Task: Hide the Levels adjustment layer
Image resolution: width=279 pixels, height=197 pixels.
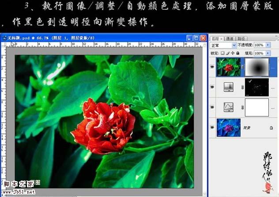Action: click(x=212, y=87)
